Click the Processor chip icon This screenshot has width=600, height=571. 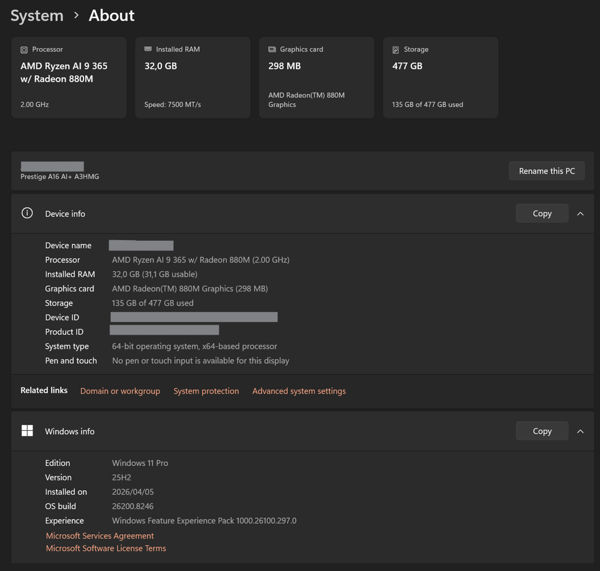click(x=24, y=49)
